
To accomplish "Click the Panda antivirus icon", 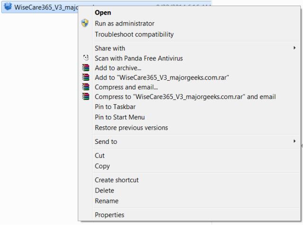I will (86, 58).
